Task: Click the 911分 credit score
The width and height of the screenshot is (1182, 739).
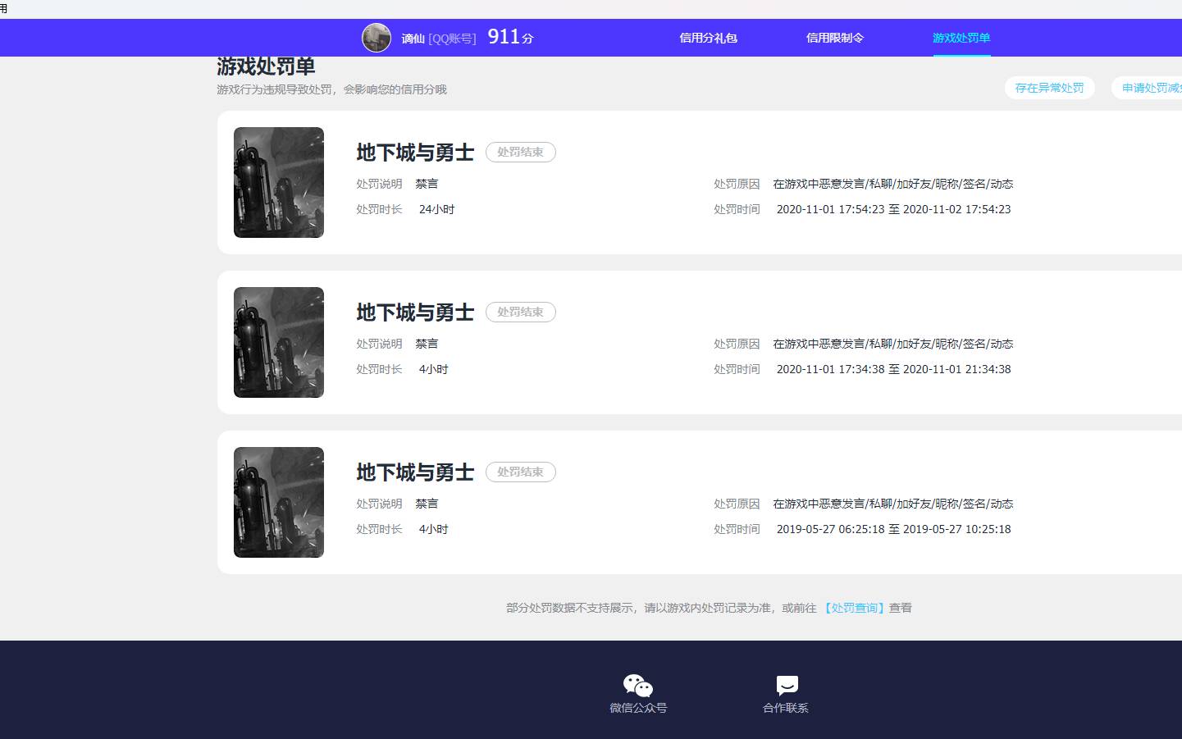Action: [510, 37]
